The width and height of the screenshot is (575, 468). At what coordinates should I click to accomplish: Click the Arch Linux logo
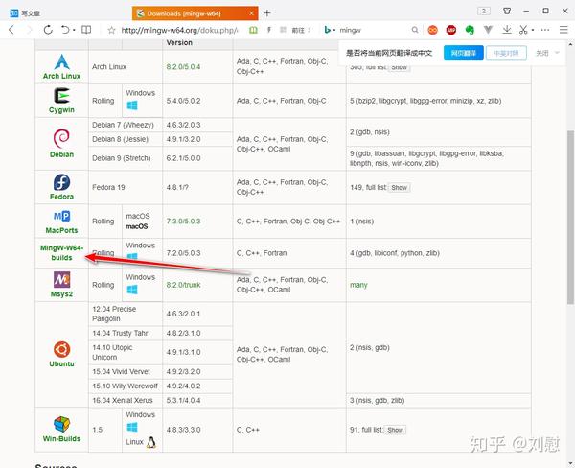tap(61, 61)
